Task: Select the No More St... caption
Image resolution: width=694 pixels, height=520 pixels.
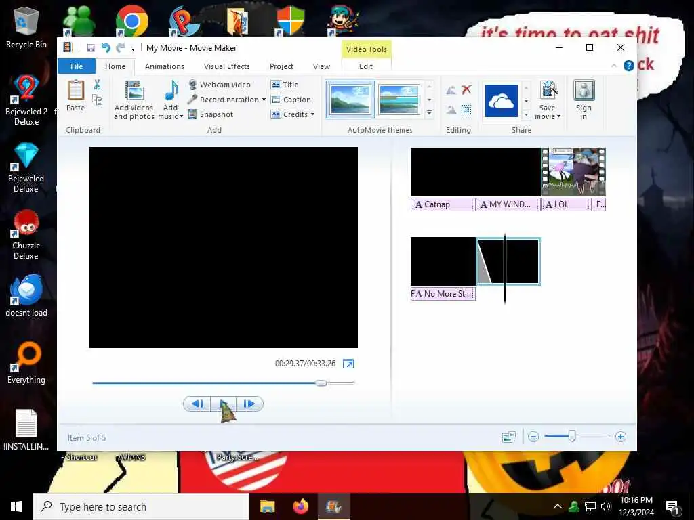Action: tap(444, 294)
